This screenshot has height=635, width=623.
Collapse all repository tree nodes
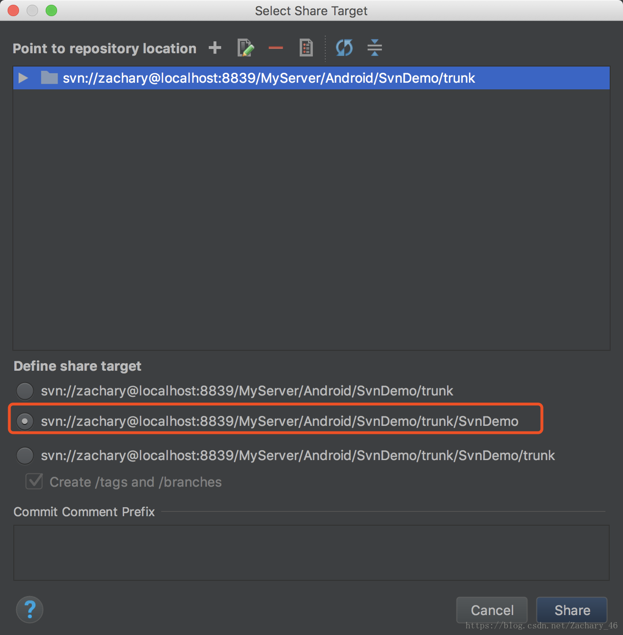click(375, 48)
